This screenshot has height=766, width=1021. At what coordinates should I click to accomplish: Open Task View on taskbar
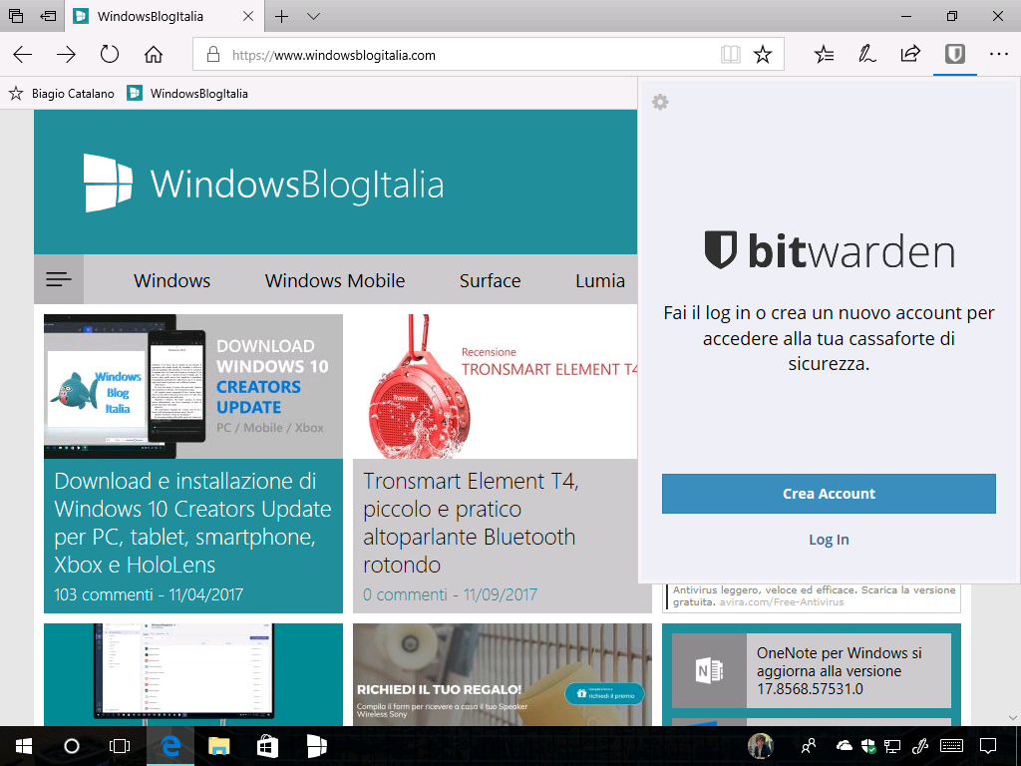click(120, 746)
